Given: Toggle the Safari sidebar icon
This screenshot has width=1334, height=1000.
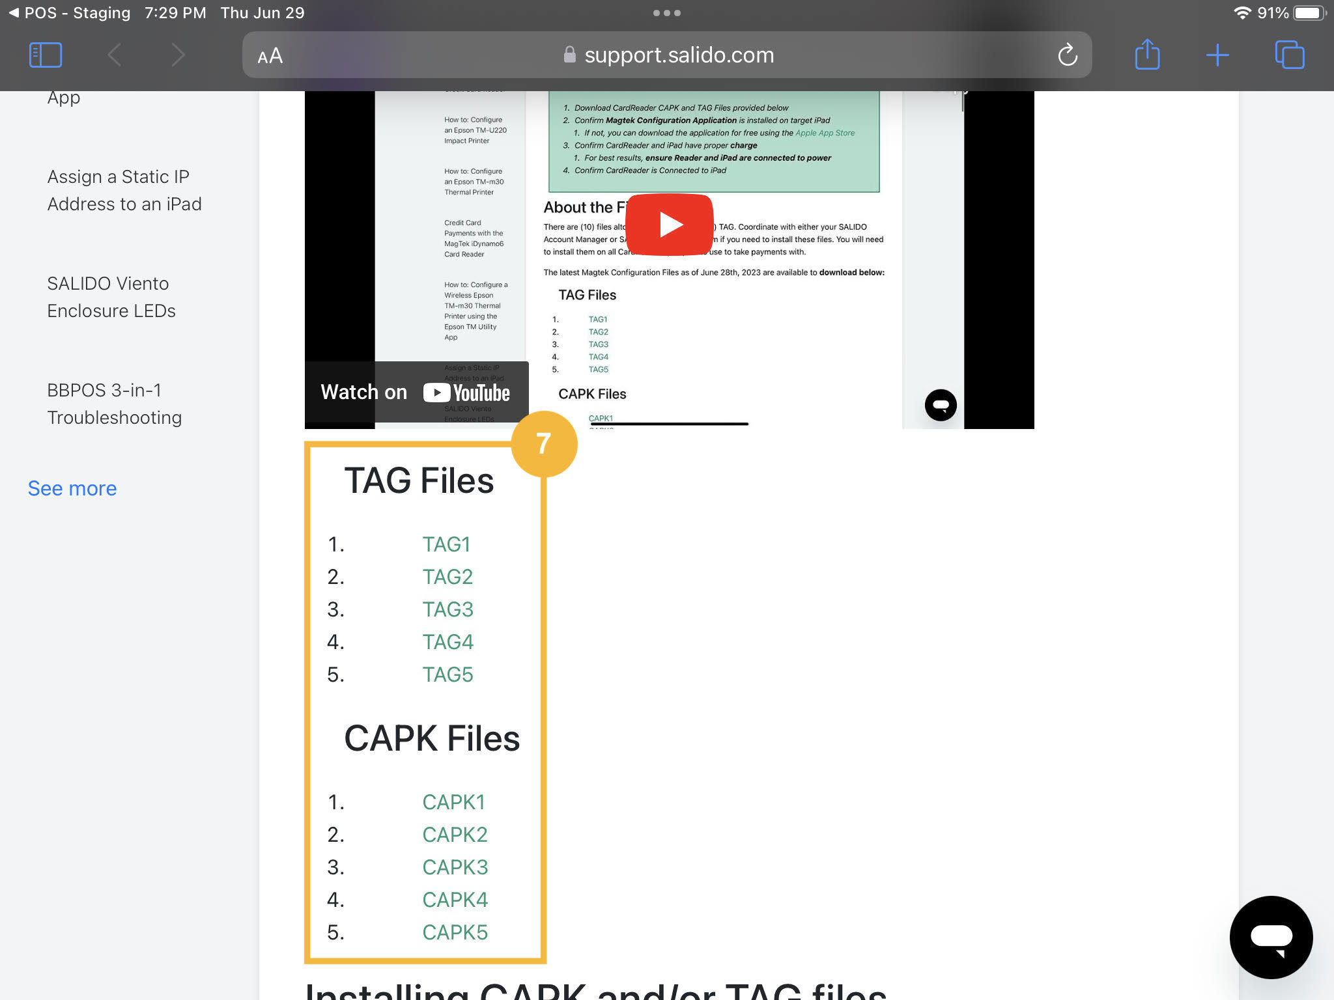Looking at the screenshot, I should click(46, 55).
